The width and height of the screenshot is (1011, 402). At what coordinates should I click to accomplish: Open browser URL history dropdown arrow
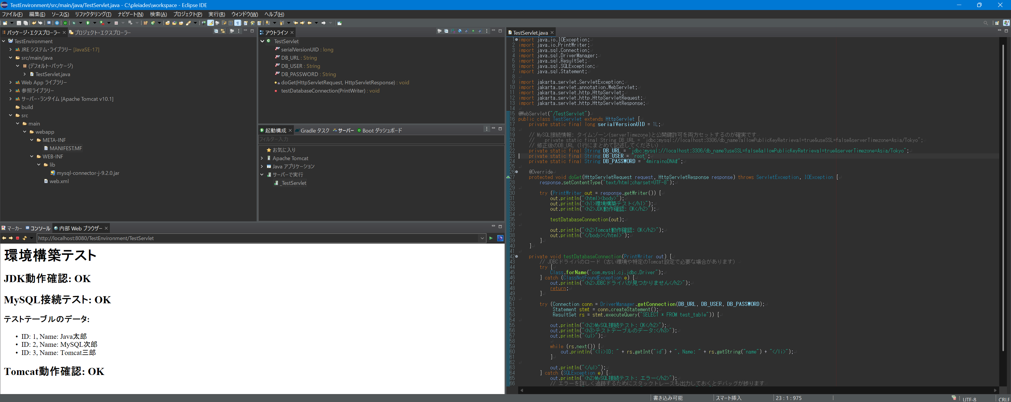[x=482, y=238]
